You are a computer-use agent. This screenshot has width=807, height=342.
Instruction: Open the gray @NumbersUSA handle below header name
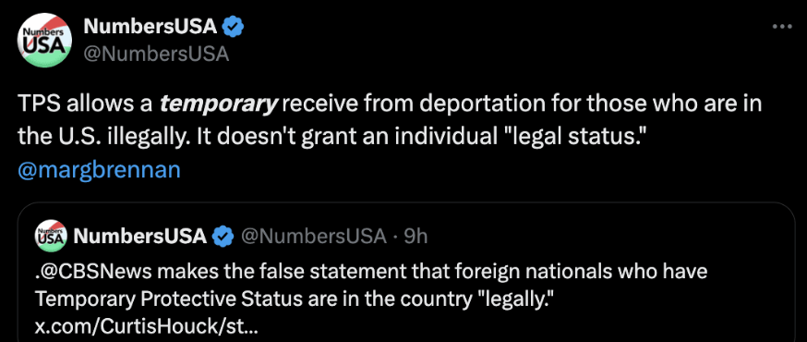pyautogui.click(x=156, y=54)
